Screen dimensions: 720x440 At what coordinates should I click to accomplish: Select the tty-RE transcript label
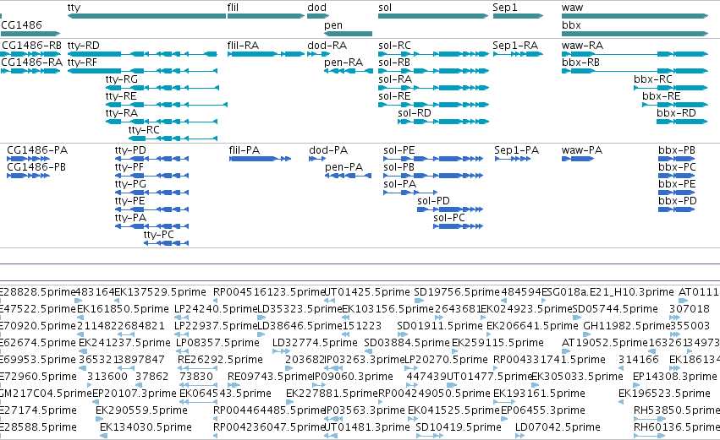tap(121, 95)
